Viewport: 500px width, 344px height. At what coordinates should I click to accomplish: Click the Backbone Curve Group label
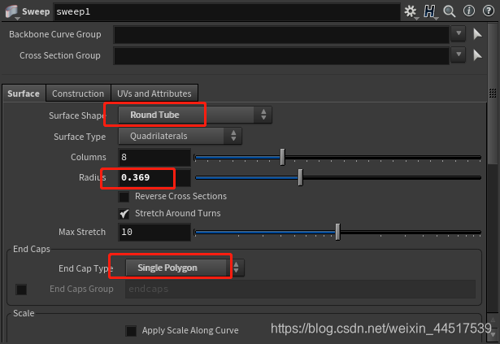tap(54, 34)
